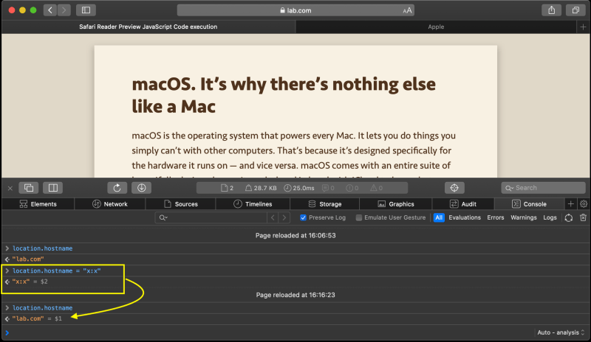Select the Safari Reader Preview JavaScript tab
This screenshot has width=591, height=342.
click(x=148, y=27)
